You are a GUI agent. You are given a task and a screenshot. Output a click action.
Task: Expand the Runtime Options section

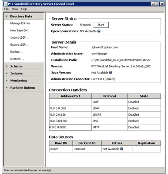click(x=7, y=87)
